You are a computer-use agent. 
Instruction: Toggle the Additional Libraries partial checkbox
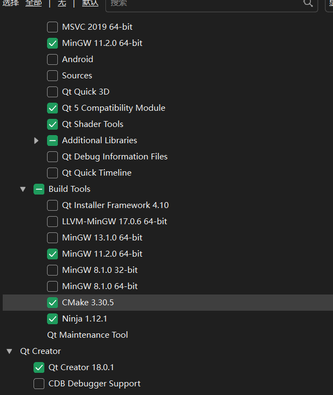tap(52, 140)
